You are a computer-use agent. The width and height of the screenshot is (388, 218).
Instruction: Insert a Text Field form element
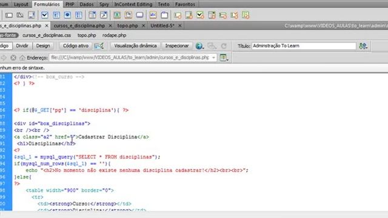point(9,15)
